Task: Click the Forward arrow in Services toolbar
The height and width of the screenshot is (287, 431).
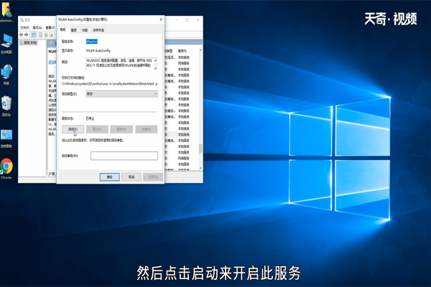Action: 27,34
